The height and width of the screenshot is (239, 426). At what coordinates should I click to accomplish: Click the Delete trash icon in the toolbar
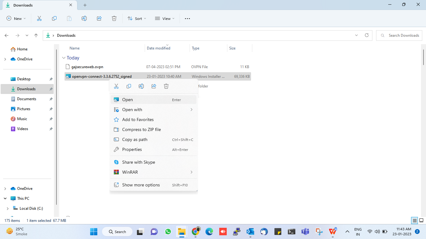click(114, 19)
